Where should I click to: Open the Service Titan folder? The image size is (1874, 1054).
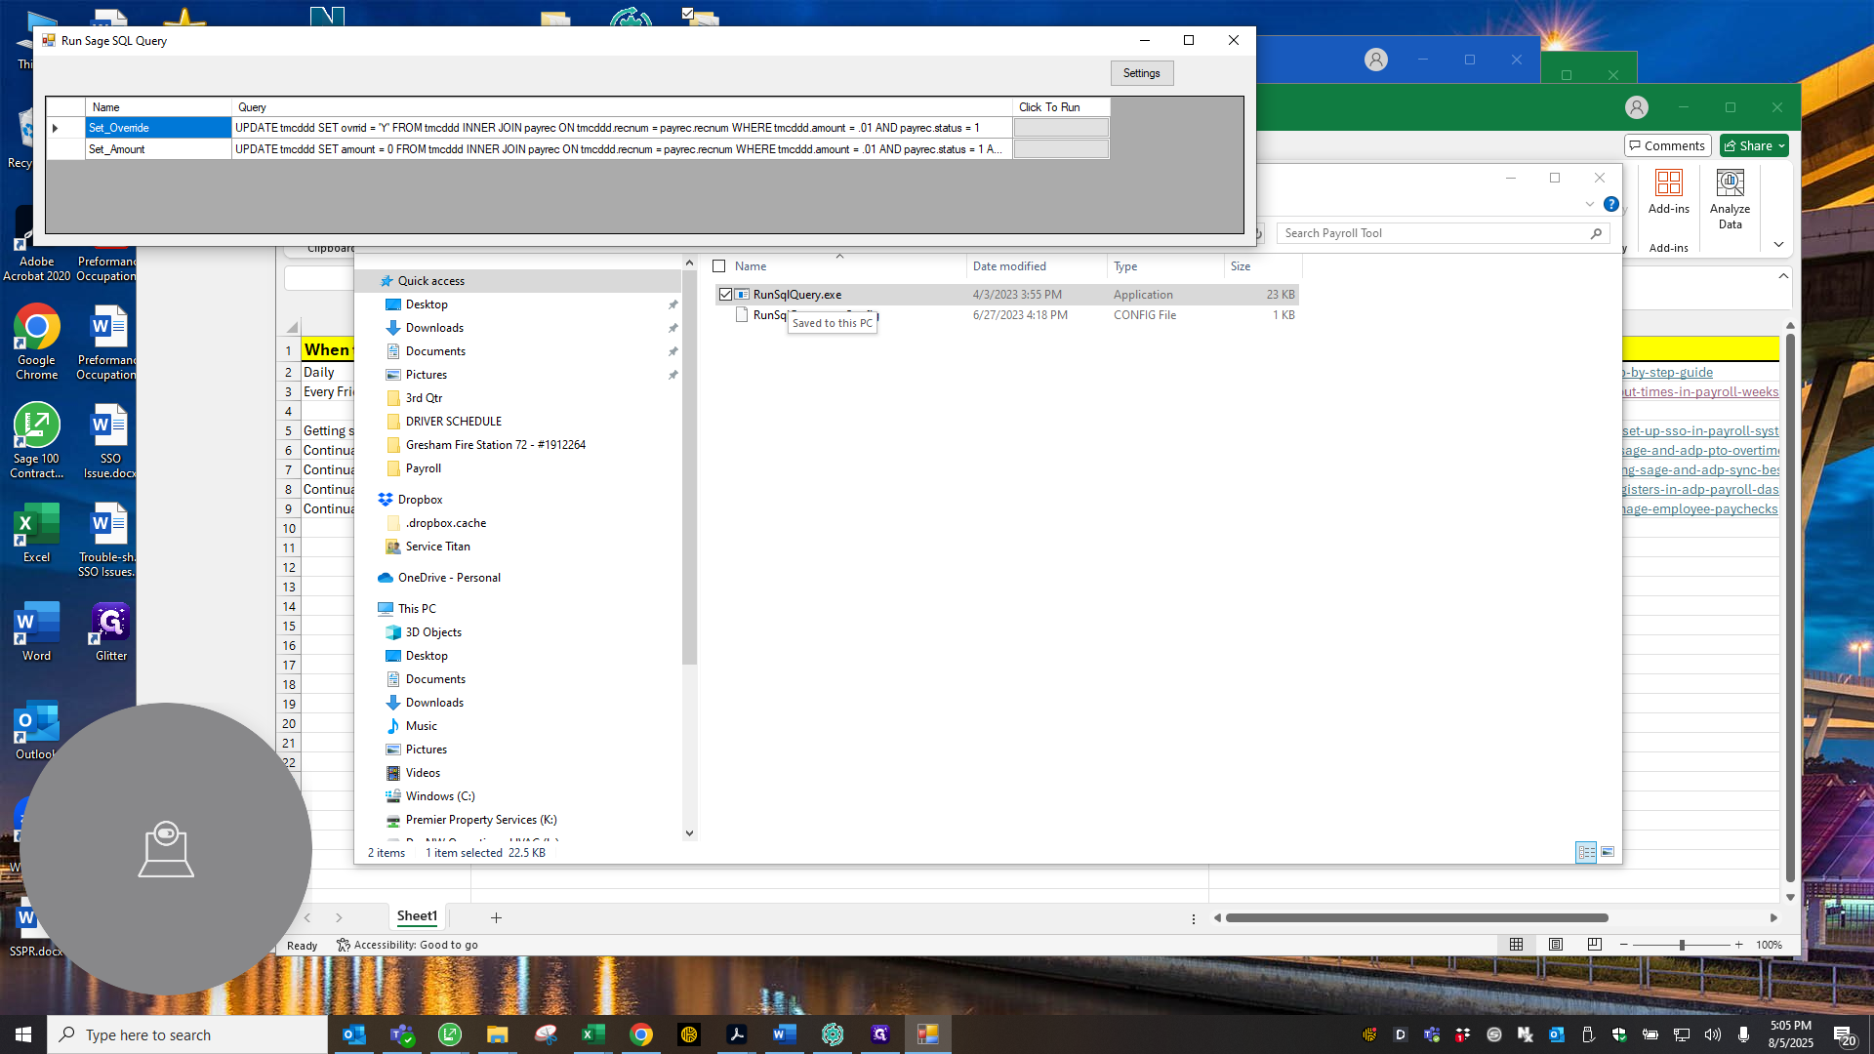pos(437,547)
